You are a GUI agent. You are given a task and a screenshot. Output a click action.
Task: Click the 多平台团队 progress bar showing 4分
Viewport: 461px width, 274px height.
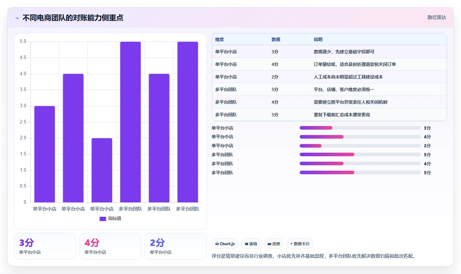[x=360, y=163]
